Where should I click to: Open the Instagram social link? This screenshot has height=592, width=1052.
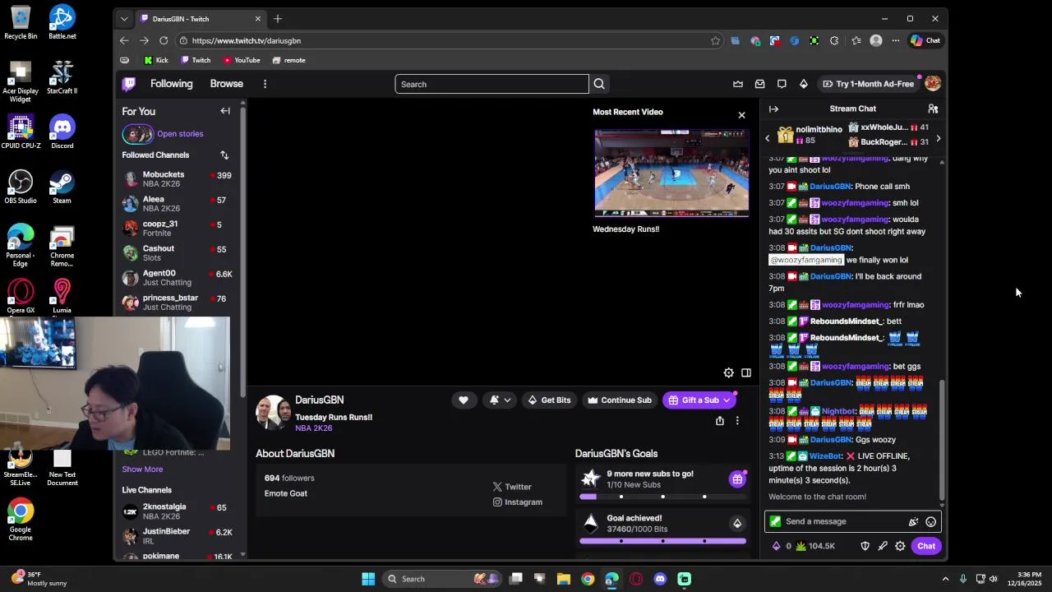click(518, 502)
